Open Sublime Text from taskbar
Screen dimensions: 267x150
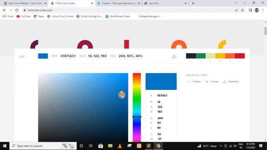point(149,146)
